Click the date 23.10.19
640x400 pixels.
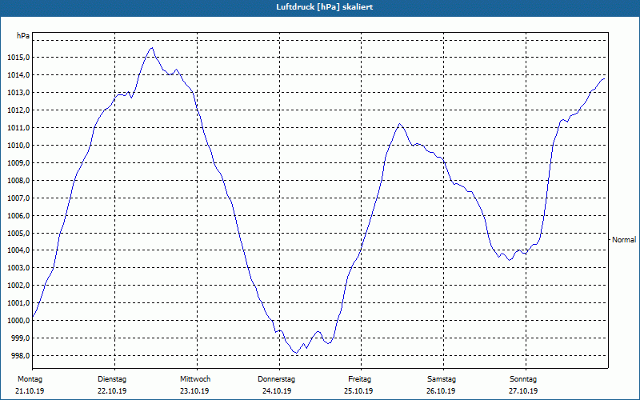(194, 391)
